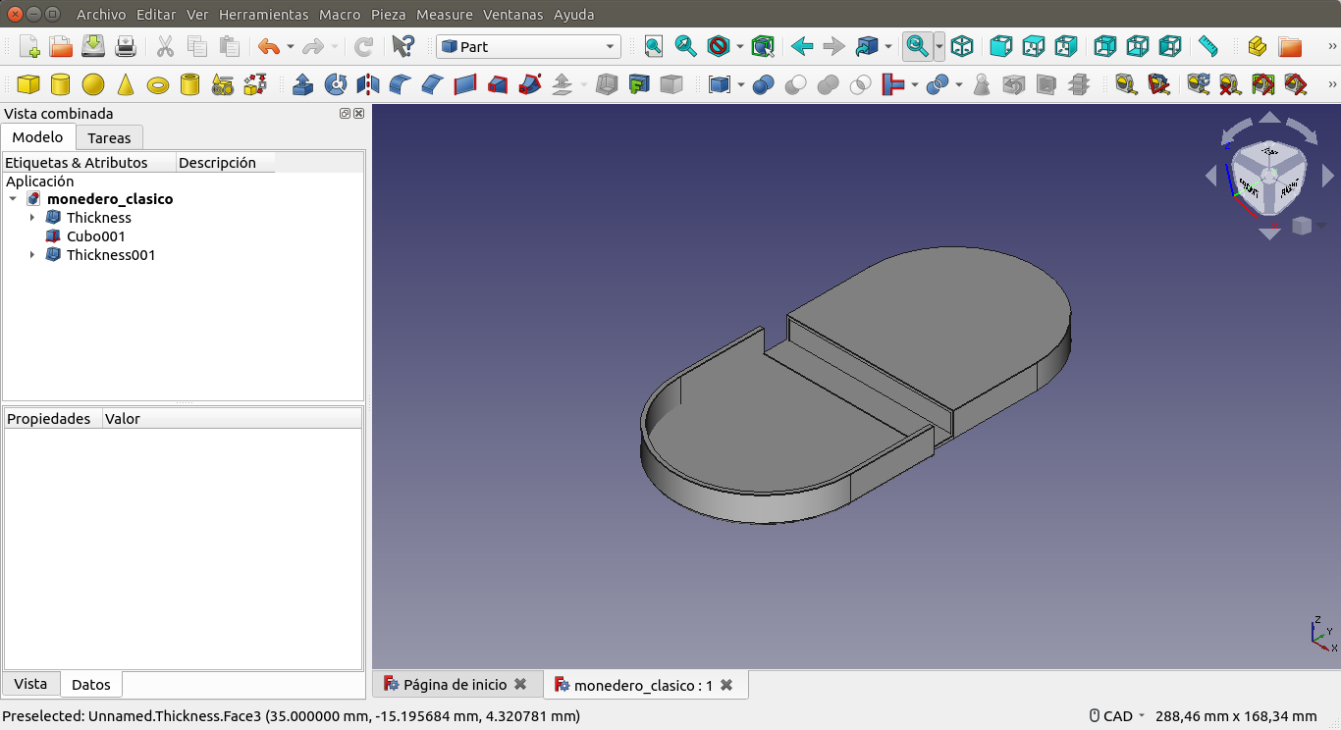This screenshot has width=1341, height=730.
Task: Switch to the Tareas tab
Action: point(109,138)
